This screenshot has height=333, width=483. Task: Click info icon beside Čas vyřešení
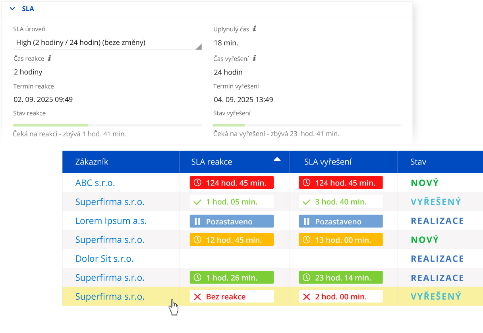255,58
